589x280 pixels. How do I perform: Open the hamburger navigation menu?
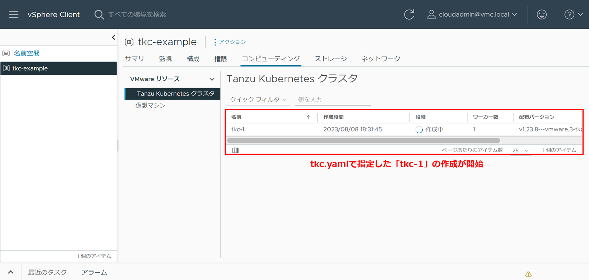[x=14, y=14]
